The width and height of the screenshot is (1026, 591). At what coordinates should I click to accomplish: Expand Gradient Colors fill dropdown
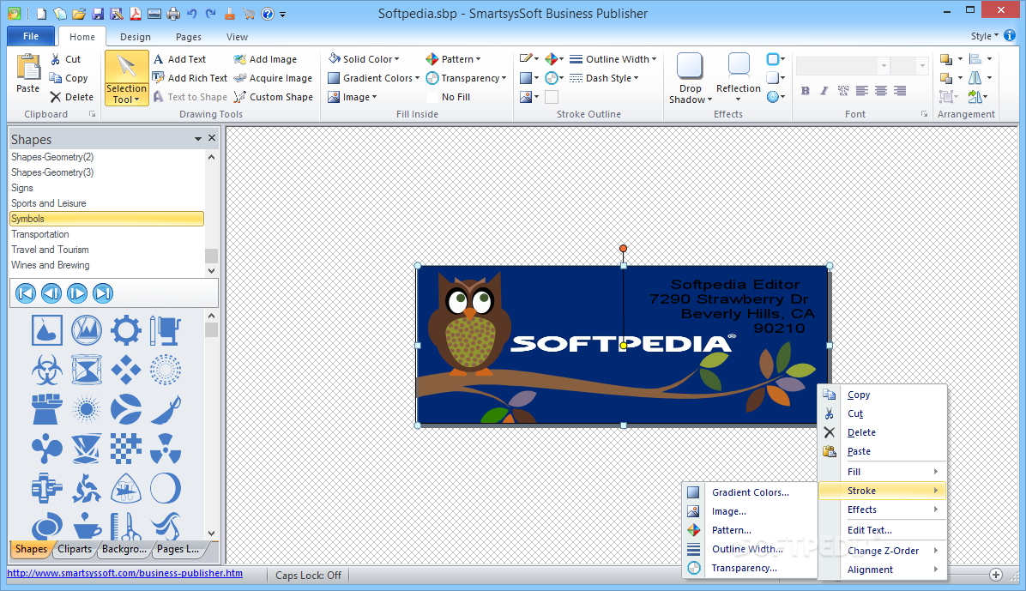click(374, 78)
